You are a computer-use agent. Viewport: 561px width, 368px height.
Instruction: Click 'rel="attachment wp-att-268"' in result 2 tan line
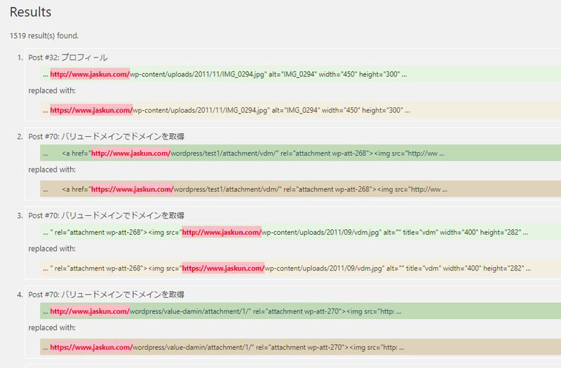[x=328, y=189]
